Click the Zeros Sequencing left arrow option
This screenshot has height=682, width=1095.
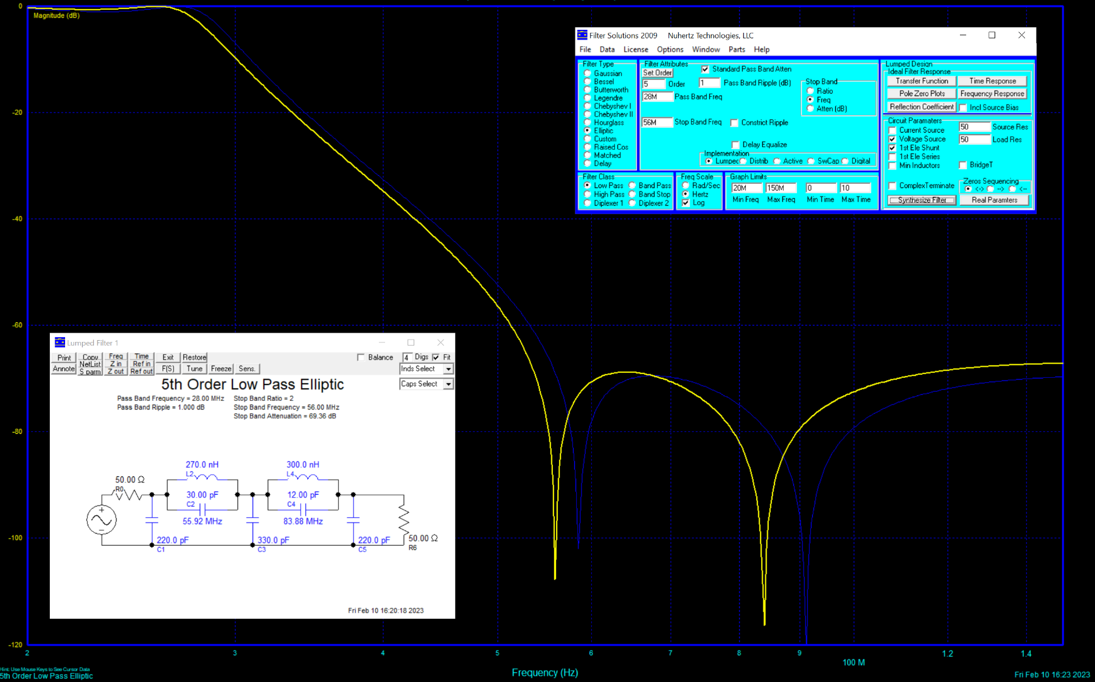[1013, 189]
